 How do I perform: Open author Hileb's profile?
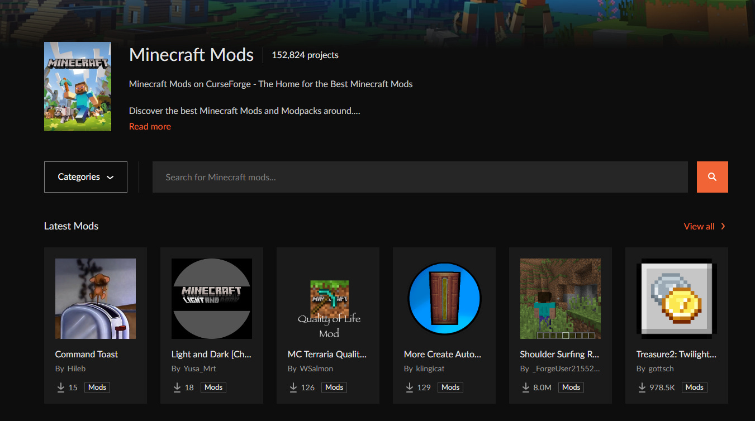click(77, 369)
